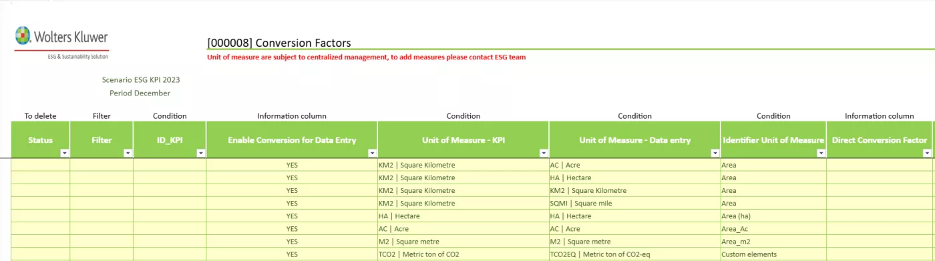Viewport: 935px width, 261px height.
Task: Select SQMI | Square mile cell
Action: tap(635, 203)
